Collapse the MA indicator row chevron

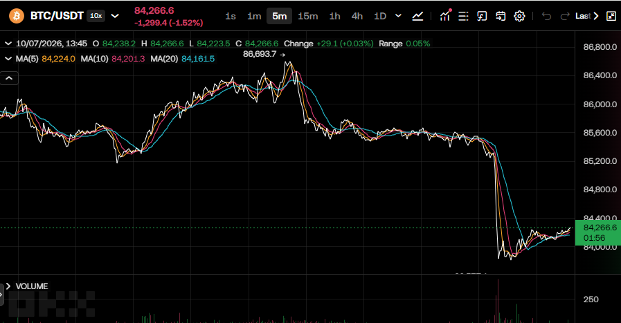coord(8,59)
